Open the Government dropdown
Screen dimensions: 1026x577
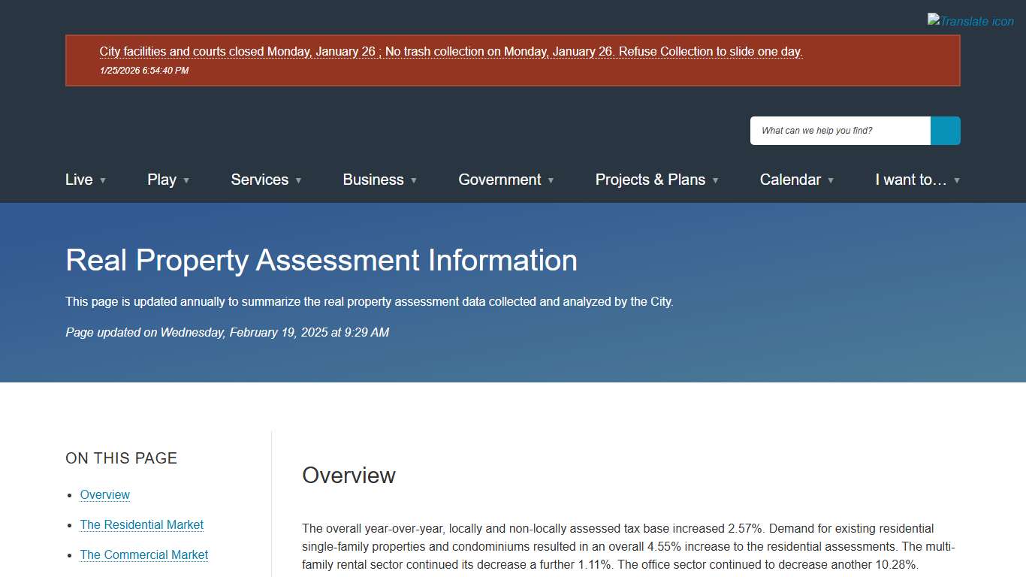point(499,180)
